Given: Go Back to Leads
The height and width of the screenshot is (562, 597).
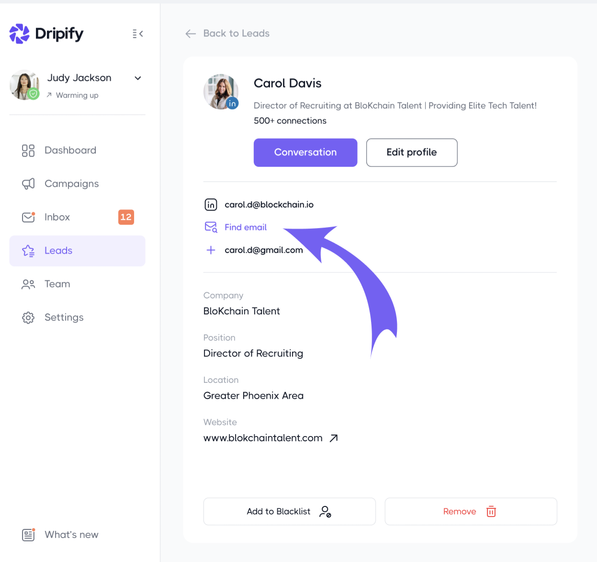Looking at the screenshot, I should [x=237, y=34].
